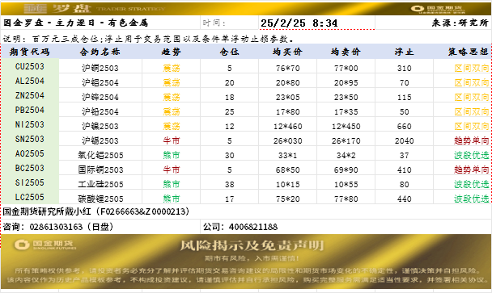Select the 期货代码 column header
The image size is (492, 293).
pos(30,52)
